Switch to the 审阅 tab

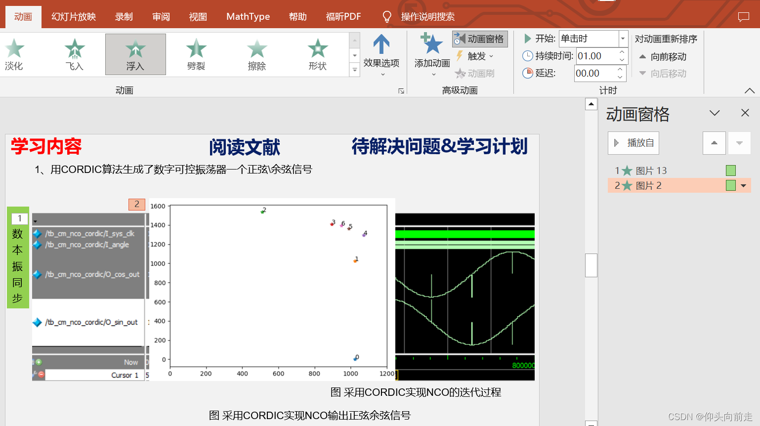pyautogui.click(x=161, y=17)
